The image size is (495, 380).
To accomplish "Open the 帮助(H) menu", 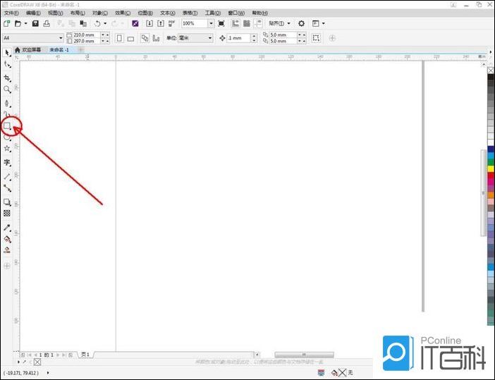I will [x=259, y=13].
